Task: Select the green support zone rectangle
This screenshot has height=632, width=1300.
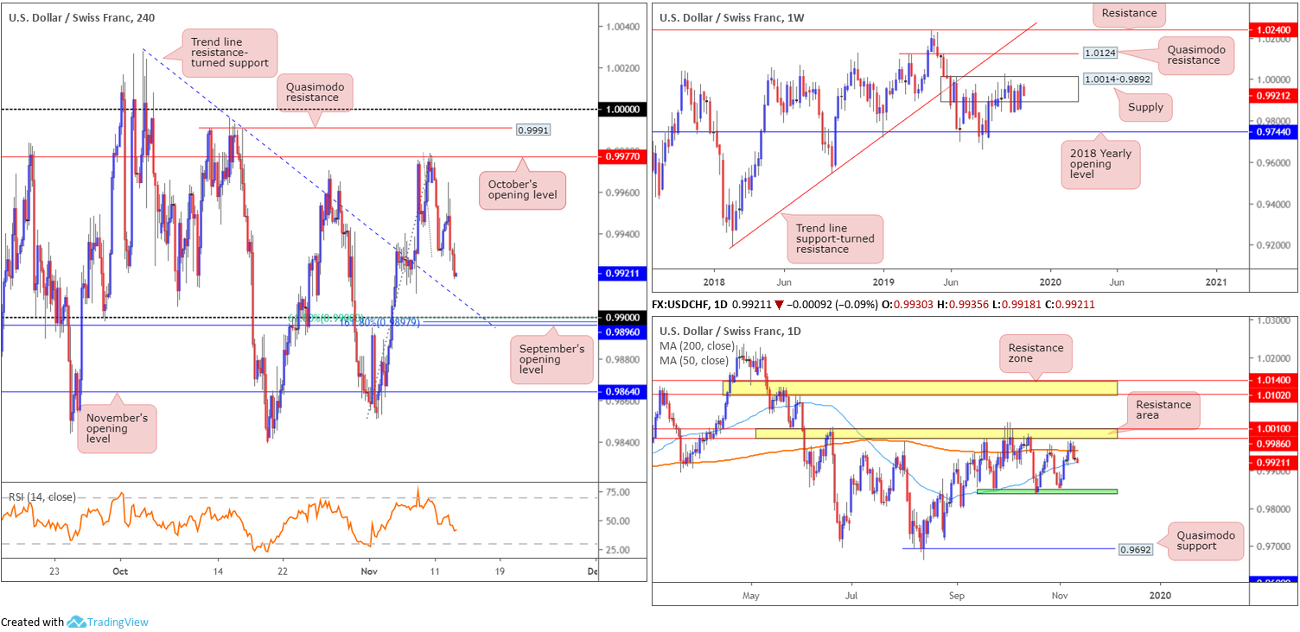Action: pyautogui.click(x=1047, y=491)
